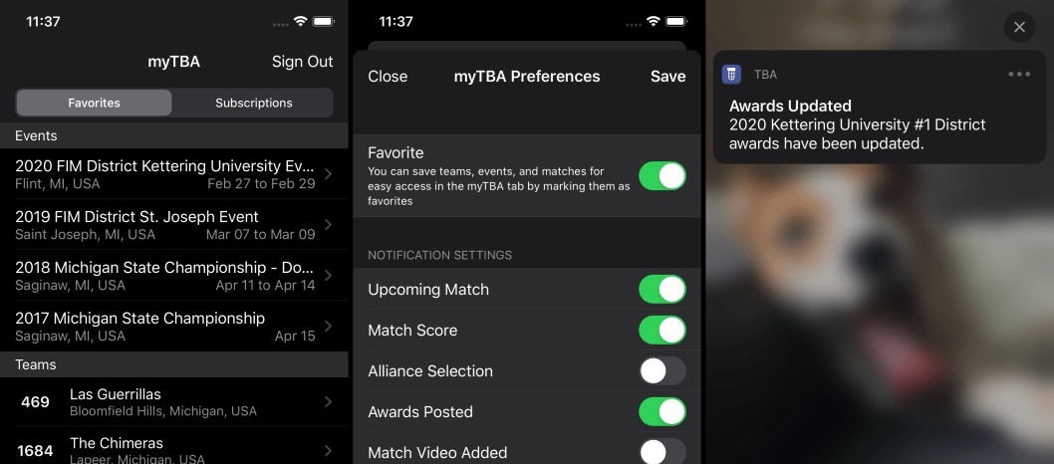Save the myTBA Preferences
Screen dimensions: 1054x464
click(668, 77)
